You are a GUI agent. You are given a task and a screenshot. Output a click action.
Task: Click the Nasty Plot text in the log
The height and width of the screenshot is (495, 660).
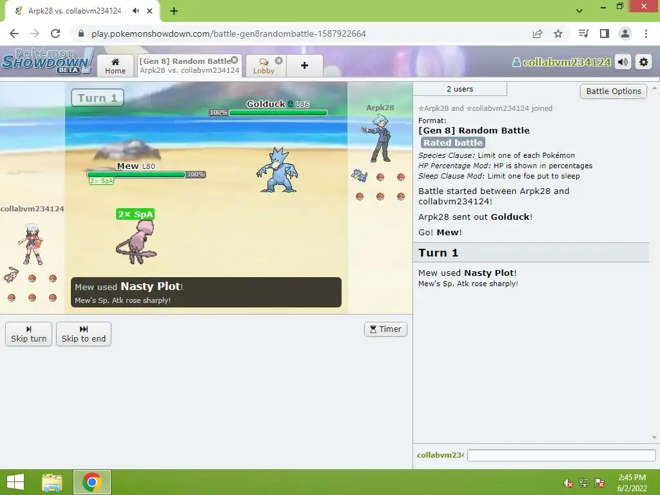click(490, 273)
